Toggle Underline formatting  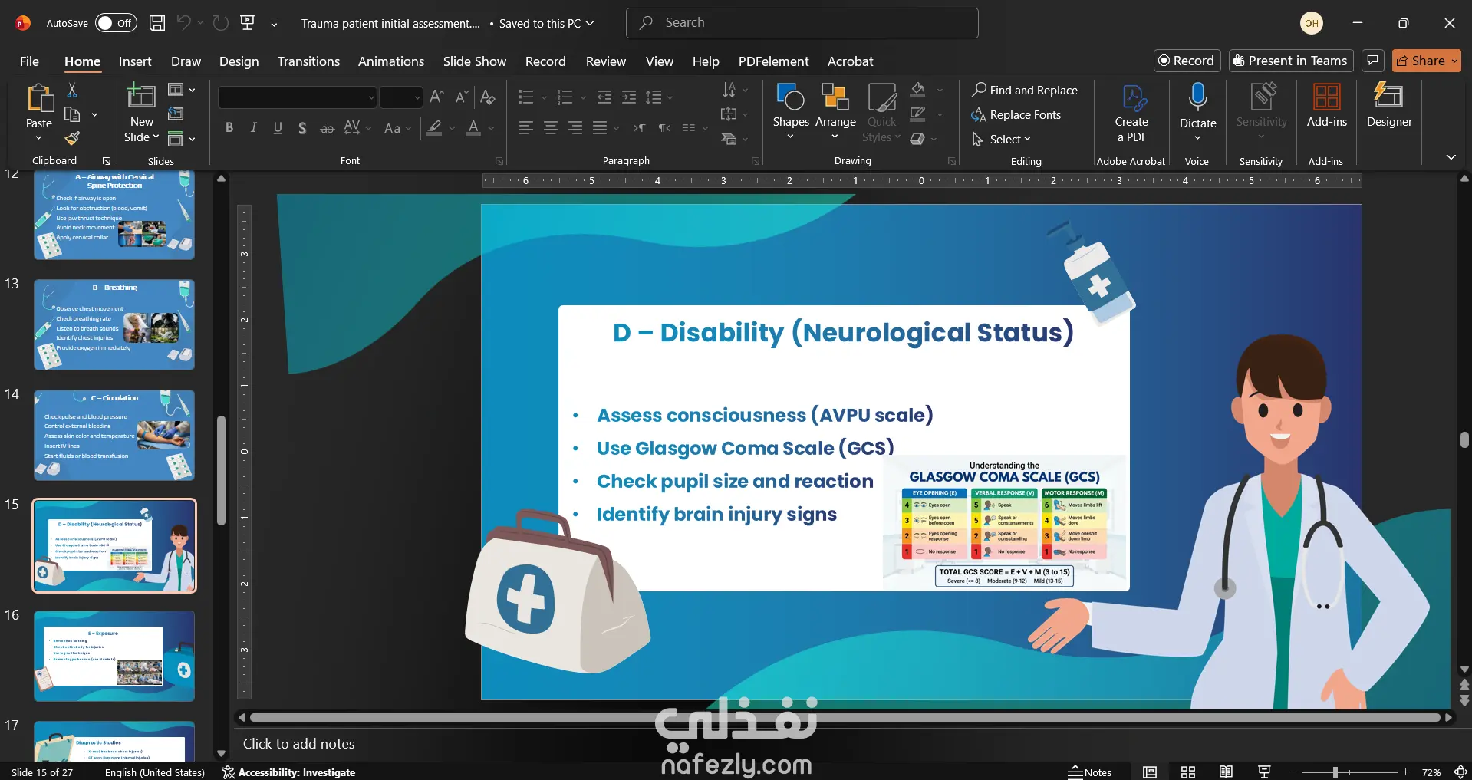[x=278, y=128]
